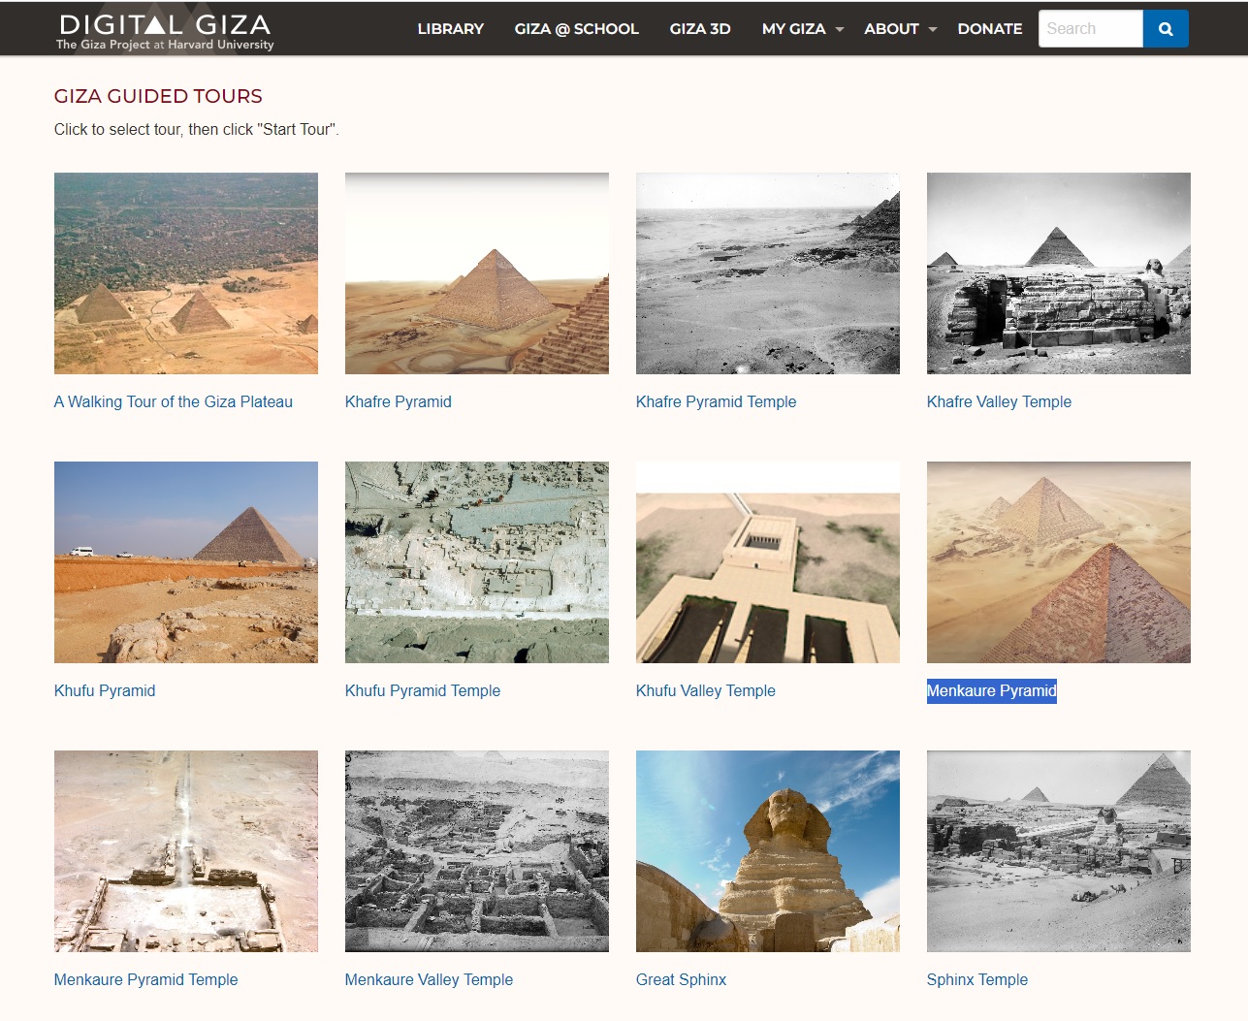
Task: Open the Khufu Pyramid Temple link
Action: point(423,690)
